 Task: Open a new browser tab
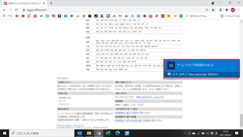[51, 3]
